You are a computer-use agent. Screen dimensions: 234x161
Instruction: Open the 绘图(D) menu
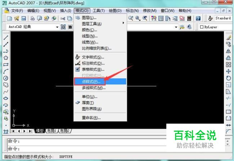(x=115, y=11)
